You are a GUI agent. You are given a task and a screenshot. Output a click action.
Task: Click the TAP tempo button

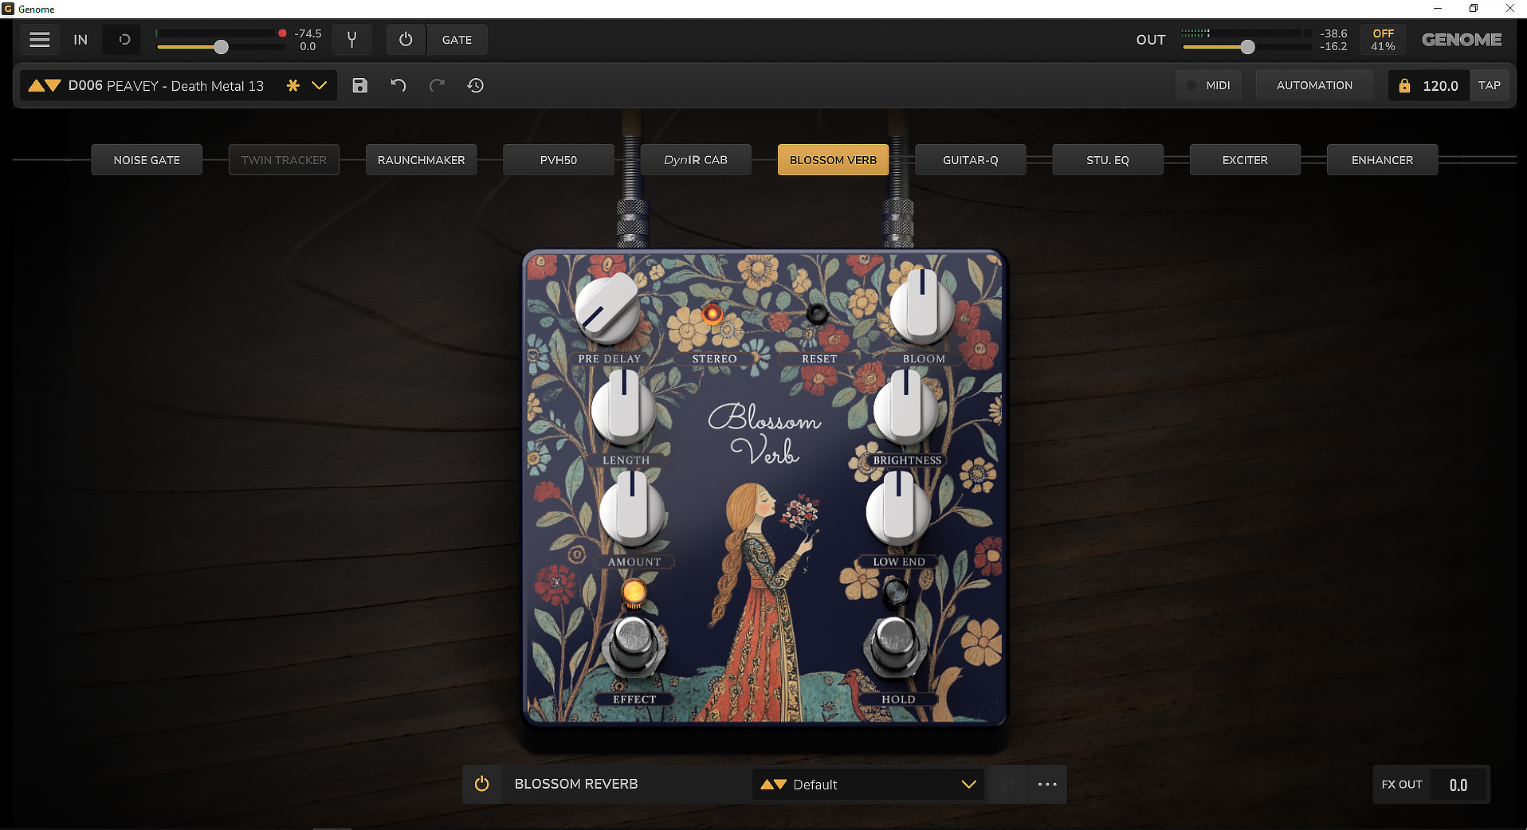1490,85
